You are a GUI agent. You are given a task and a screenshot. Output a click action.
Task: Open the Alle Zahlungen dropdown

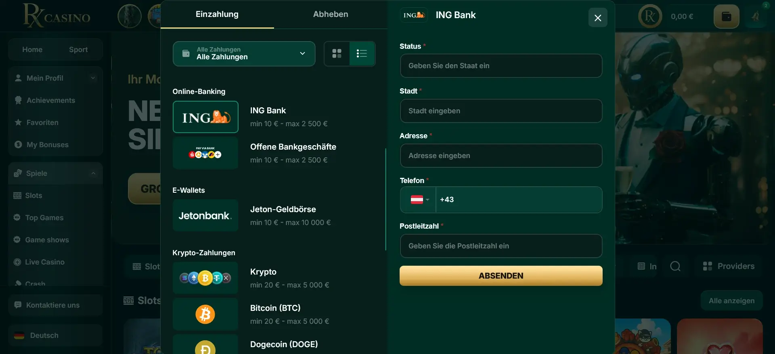tap(244, 53)
